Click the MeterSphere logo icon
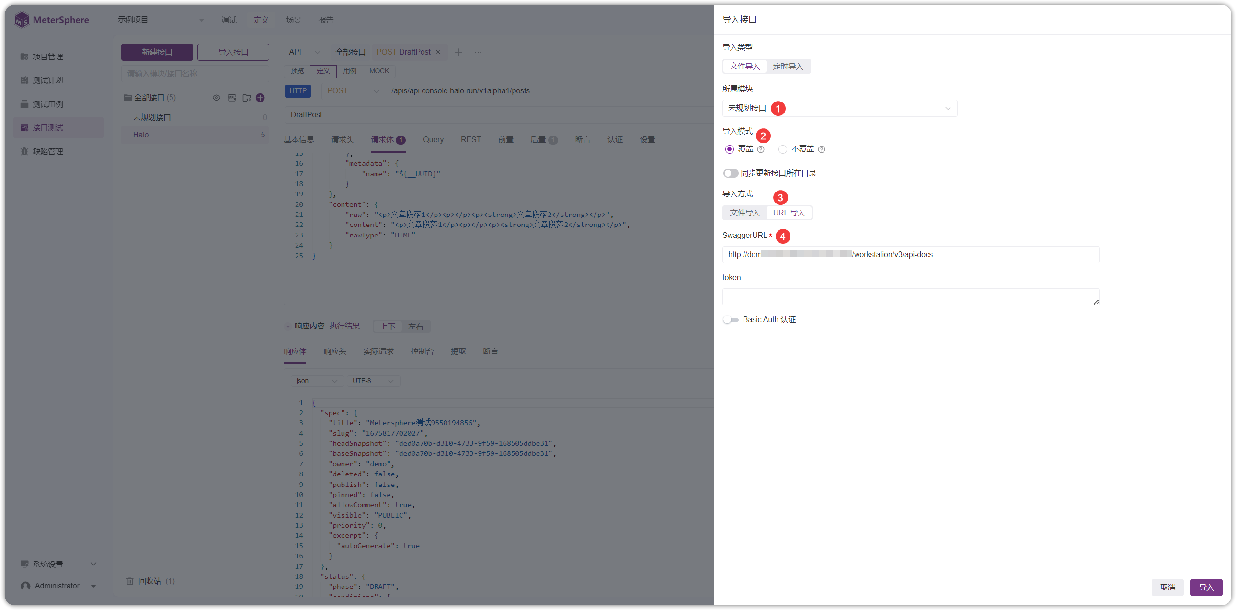The height and width of the screenshot is (610, 1236). [22, 20]
